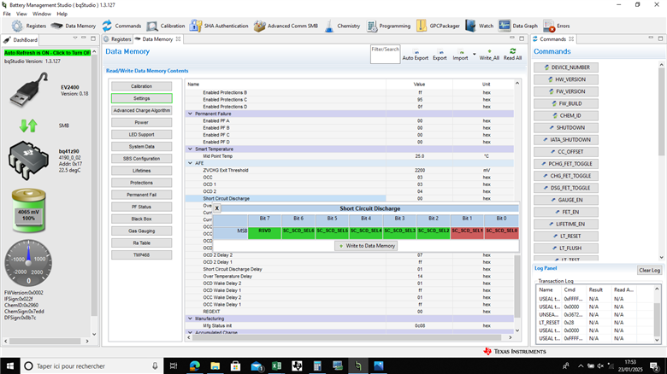Image resolution: width=667 pixels, height=374 pixels.
Task: Open the View menu
Action: point(21,14)
